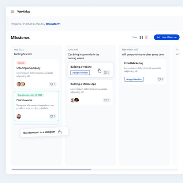Image resolution: width=183 pixels, height=183 pixels.
Task: Open comments on Building a website card
Action: pos(107,72)
